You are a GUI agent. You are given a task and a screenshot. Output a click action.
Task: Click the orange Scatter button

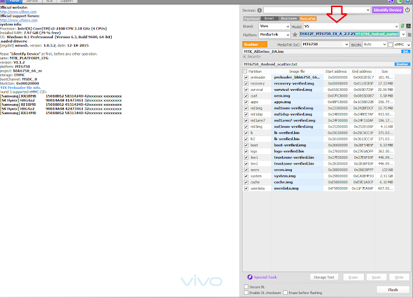coord(255,45)
